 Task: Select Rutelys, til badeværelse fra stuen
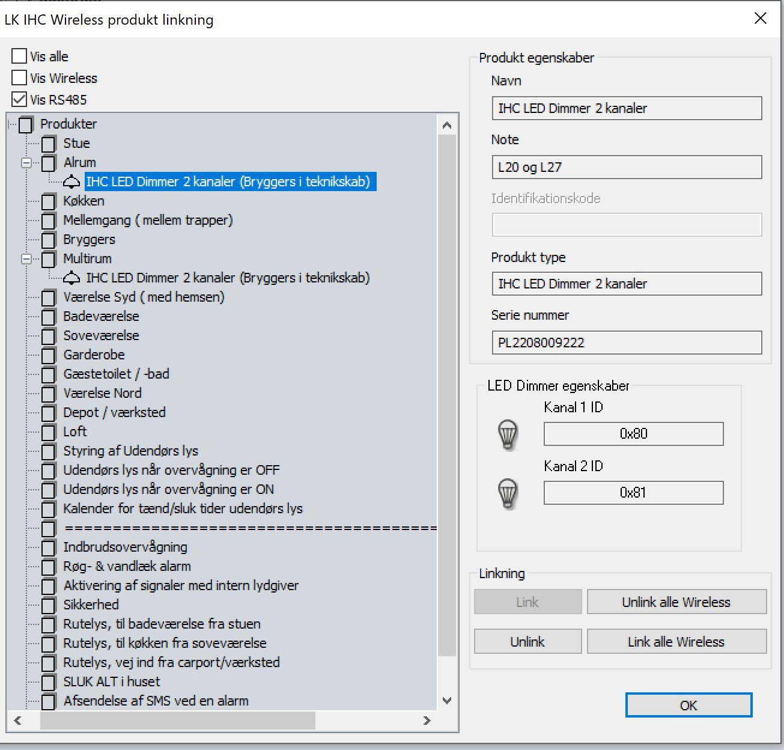162,624
